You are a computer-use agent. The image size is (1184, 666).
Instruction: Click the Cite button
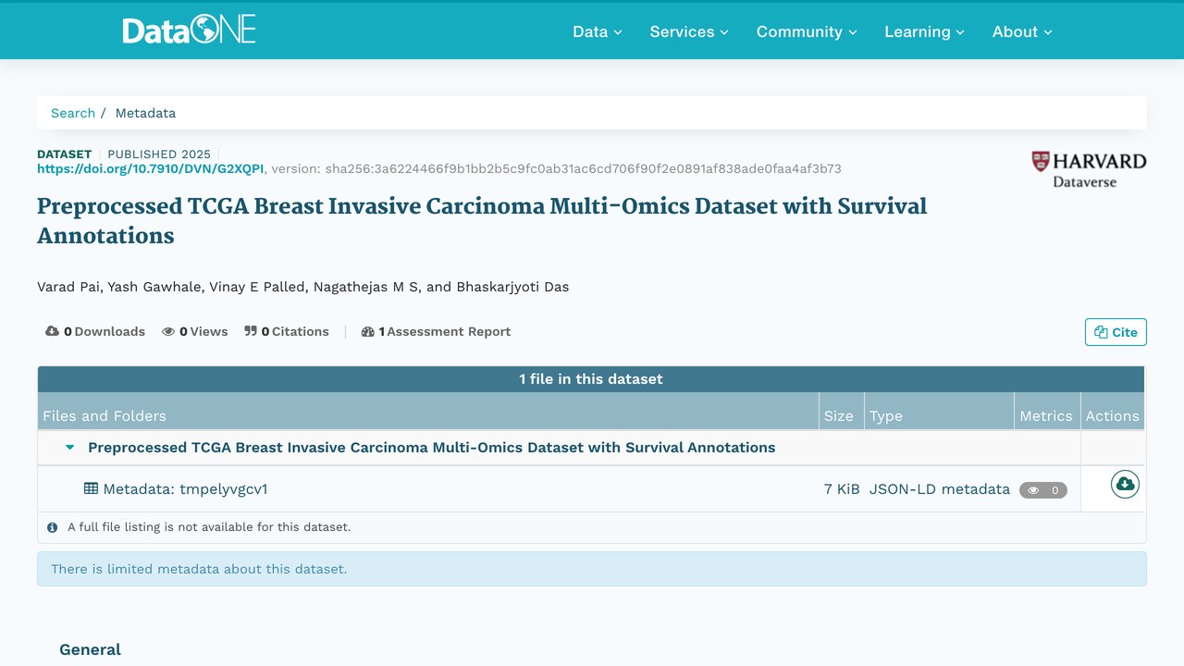(1116, 332)
